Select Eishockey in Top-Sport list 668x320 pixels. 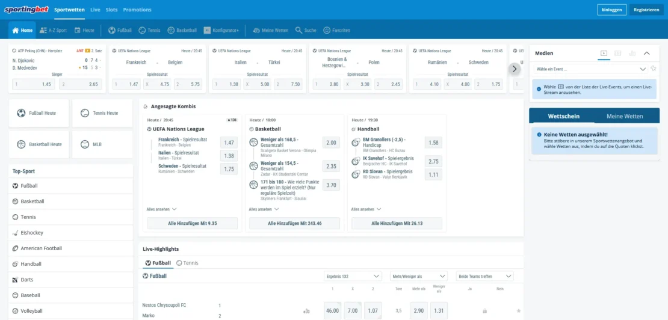[71, 233]
